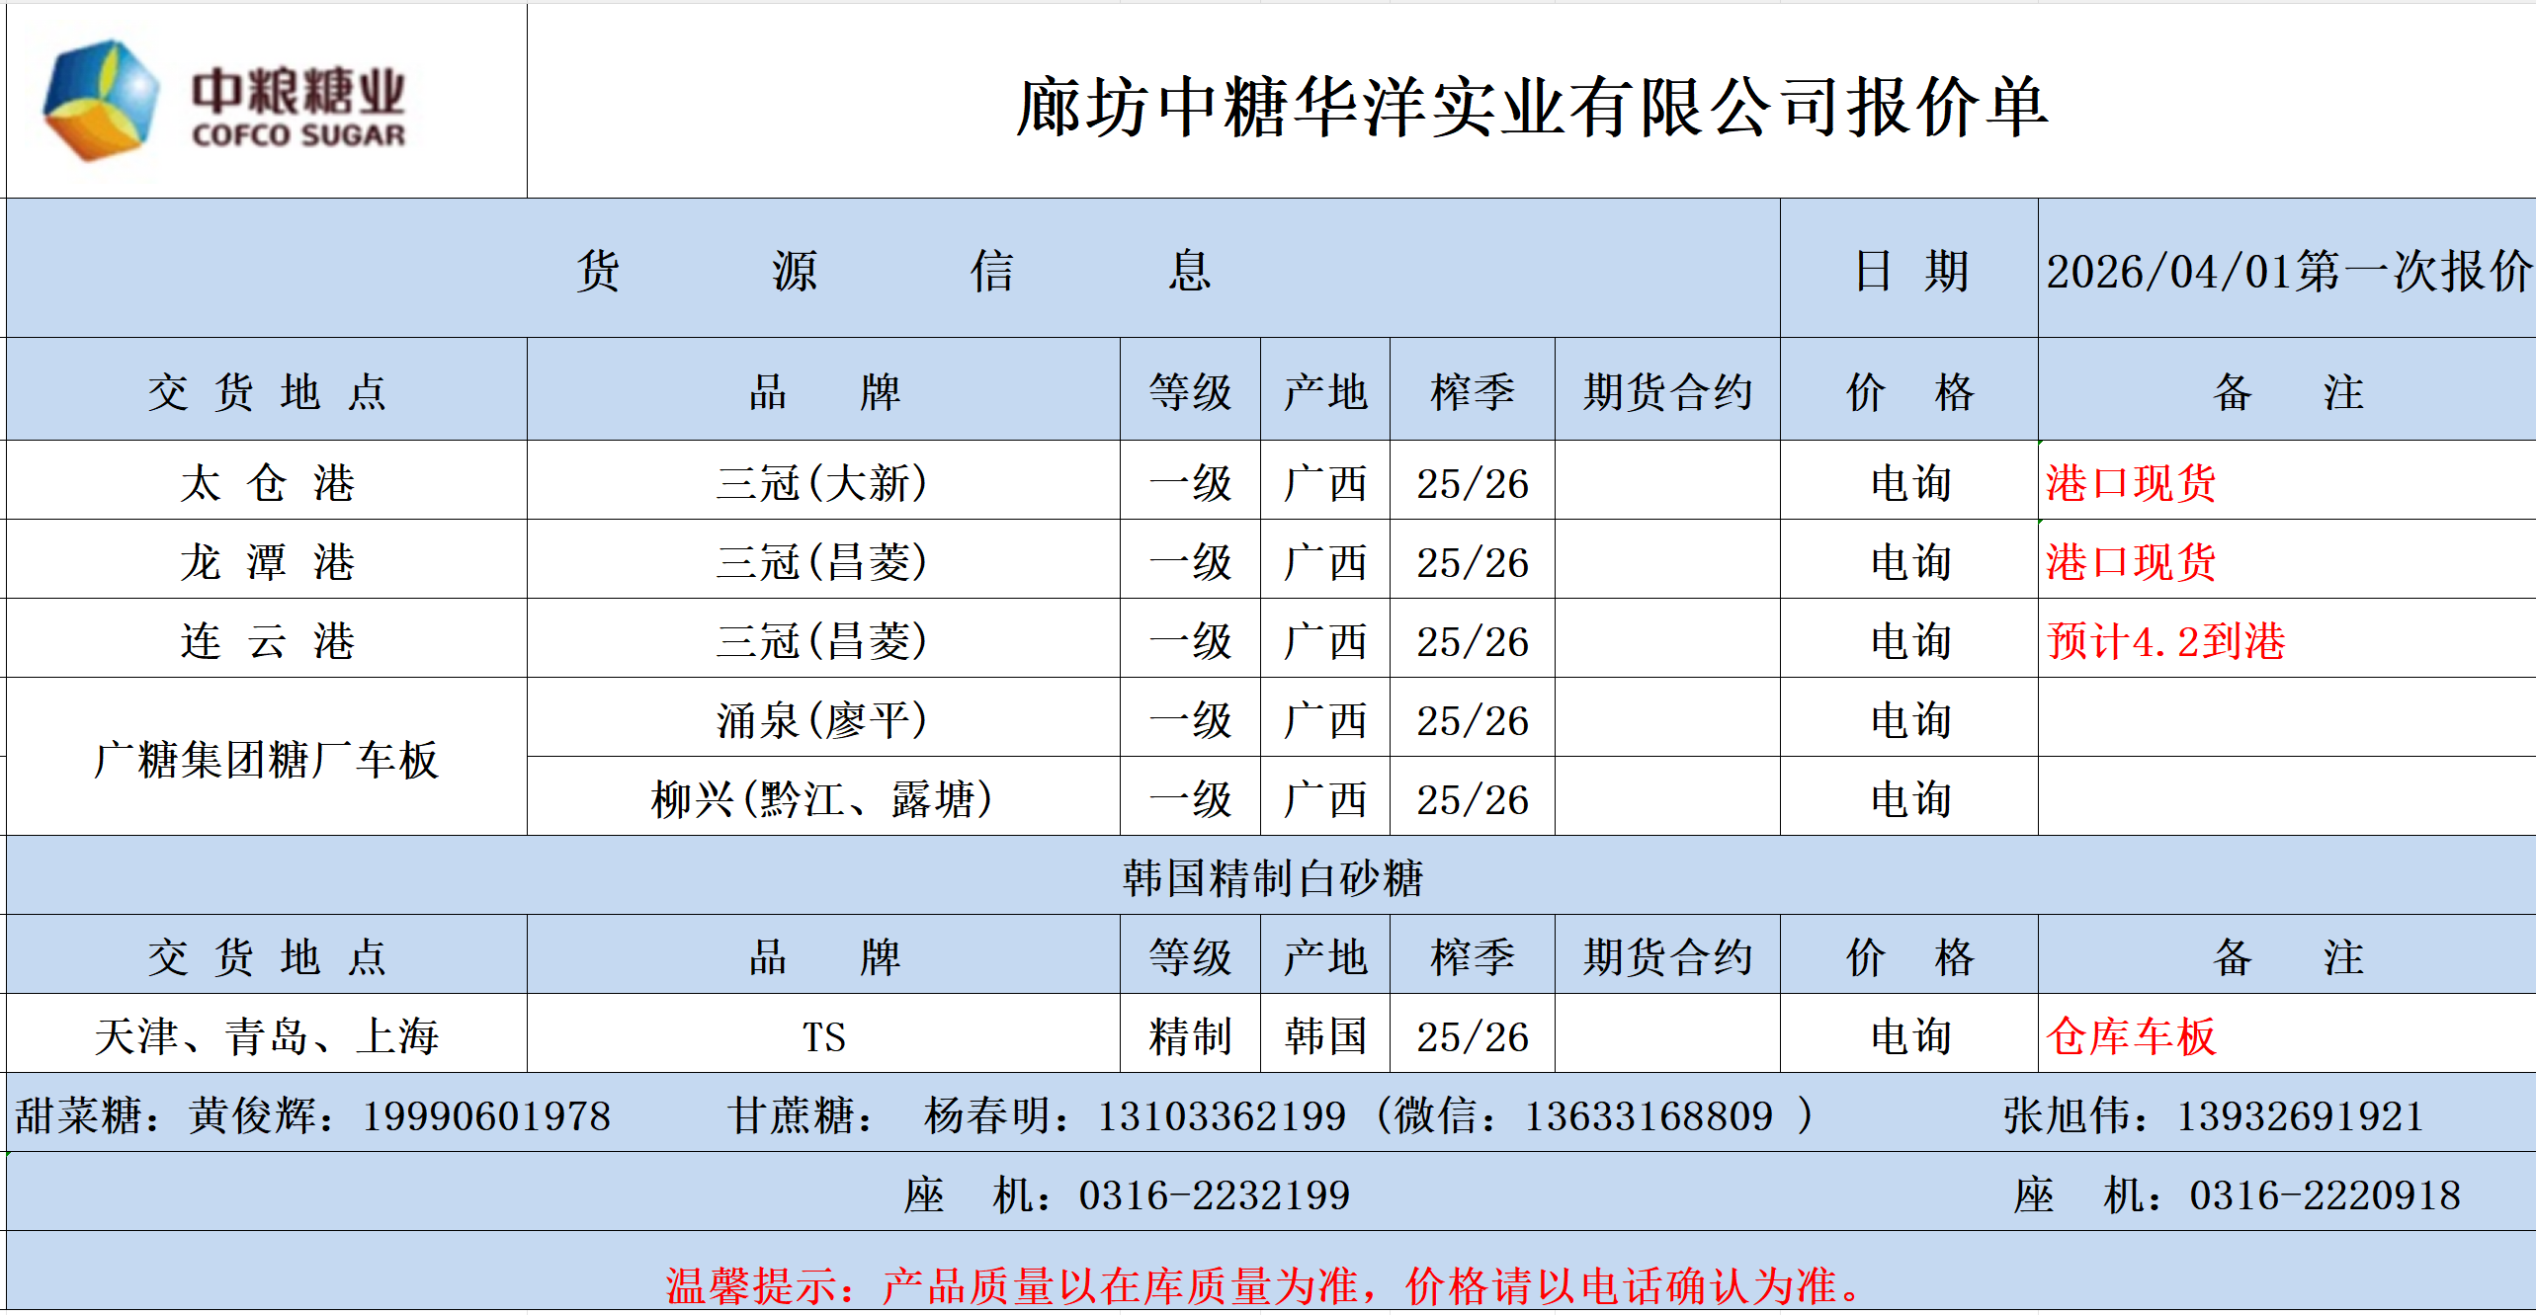Click the landline 座机 0316-2220918

[x=2237, y=1194]
